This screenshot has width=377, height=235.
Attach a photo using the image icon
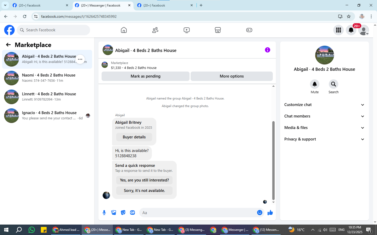(114, 213)
